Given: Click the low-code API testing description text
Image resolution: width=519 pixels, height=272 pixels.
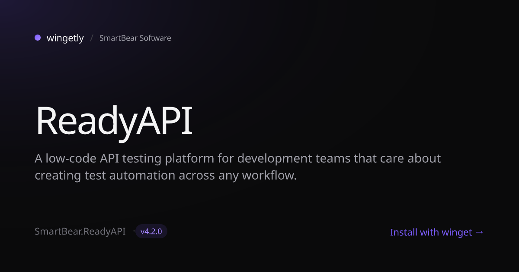Looking at the screenshot, I should tap(238, 167).
